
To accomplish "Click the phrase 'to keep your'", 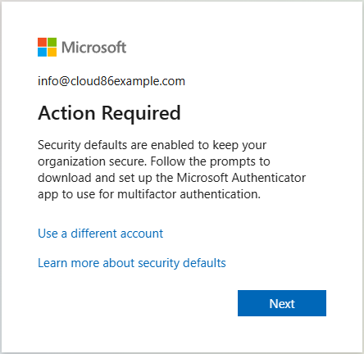I will (x=232, y=145).
